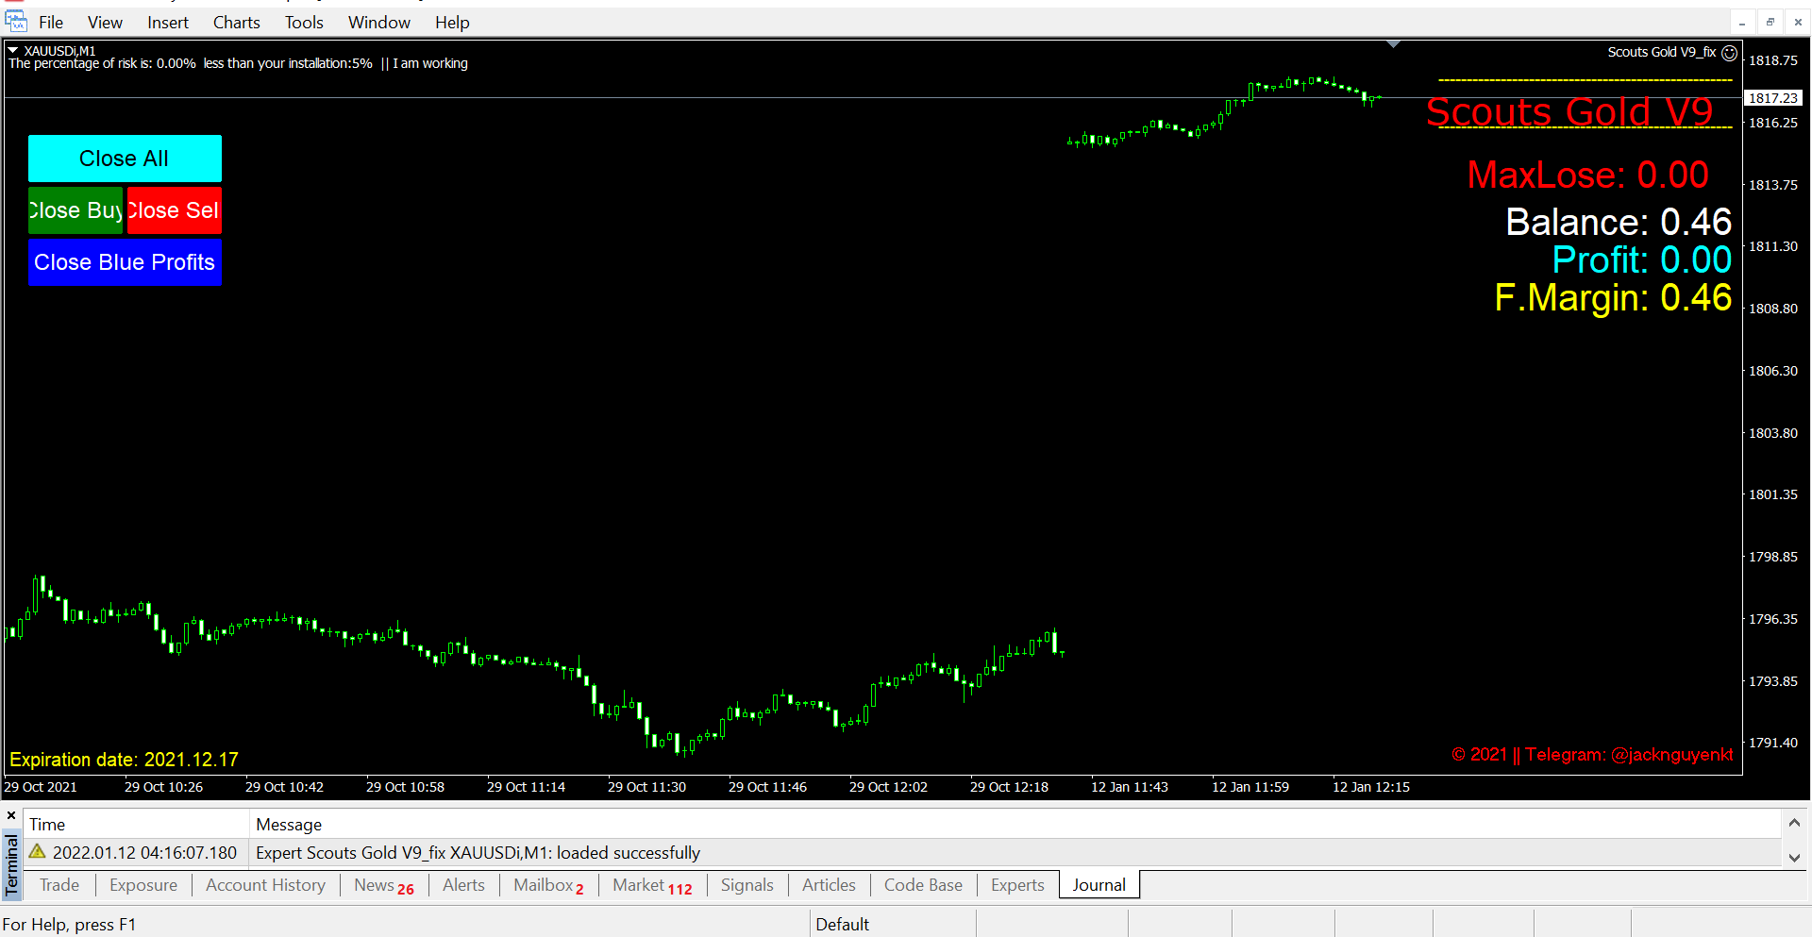The width and height of the screenshot is (1812, 937).
Task: Switch to the Account History tab
Action: pos(265,885)
